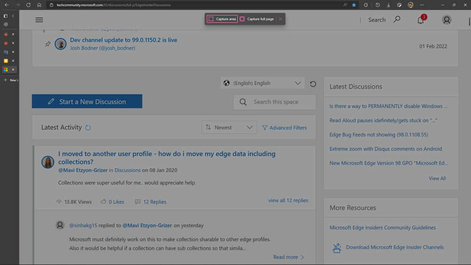The height and width of the screenshot is (265, 471).
Task: Open the site user account icon
Action: [x=446, y=20]
